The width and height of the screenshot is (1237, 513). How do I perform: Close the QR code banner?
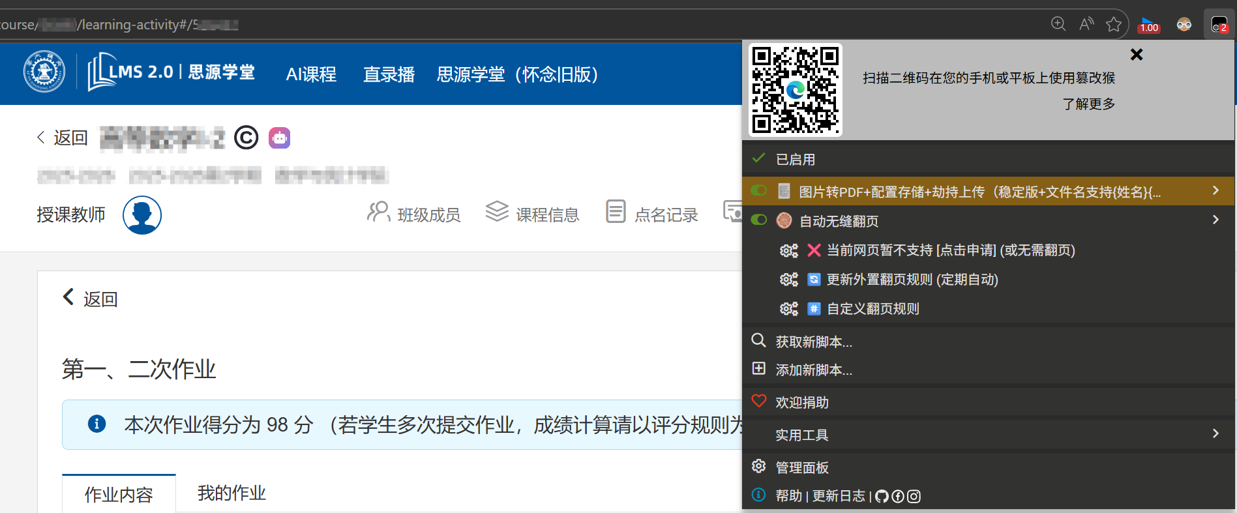point(1137,55)
